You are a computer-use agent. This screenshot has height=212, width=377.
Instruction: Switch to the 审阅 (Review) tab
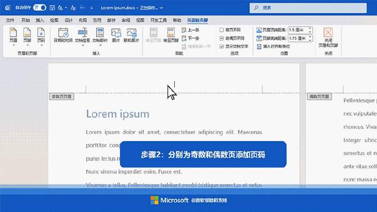(126, 20)
